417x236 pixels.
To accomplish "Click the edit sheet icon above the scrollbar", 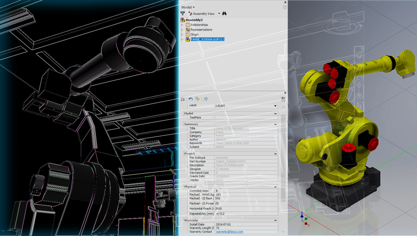I will pos(283,99).
